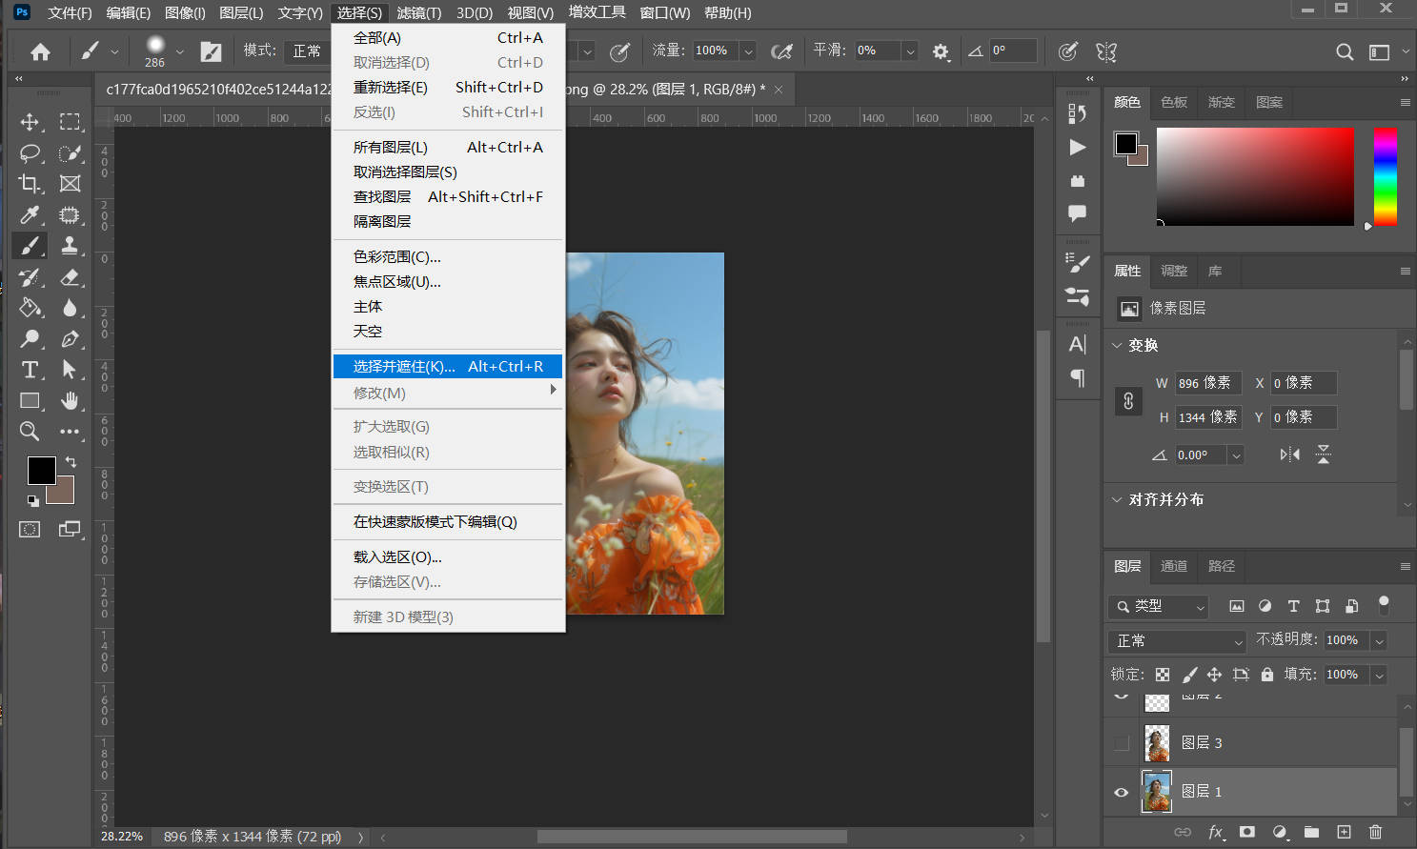This screenshot has height=849, width=1417.
Task: Hide layer 图层 1 with eye icon
Action: click(1122, 792)
